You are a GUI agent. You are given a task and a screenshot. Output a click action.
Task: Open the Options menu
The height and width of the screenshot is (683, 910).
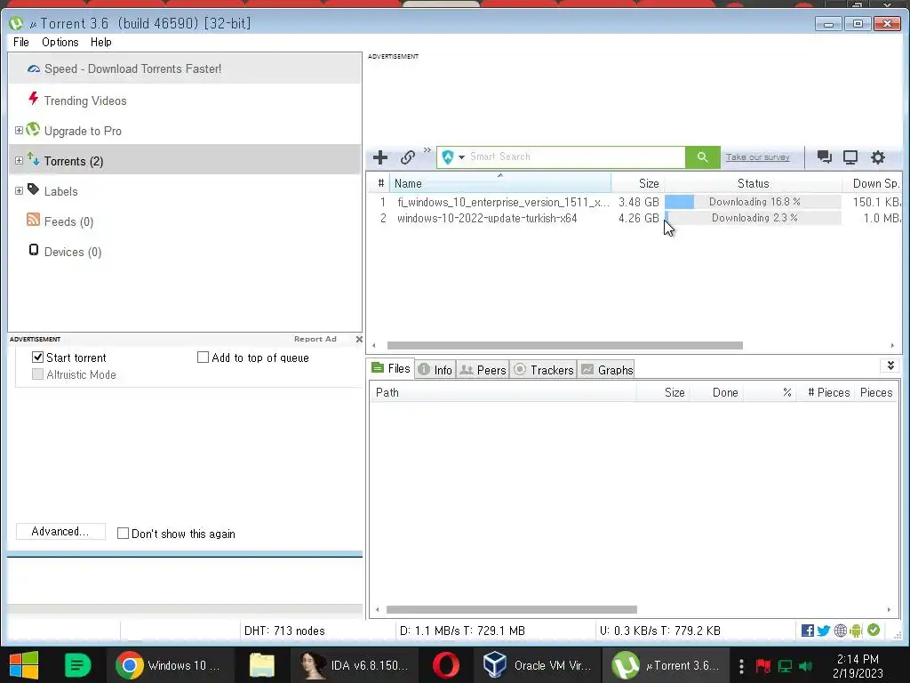[60, 43]
